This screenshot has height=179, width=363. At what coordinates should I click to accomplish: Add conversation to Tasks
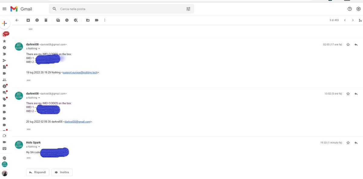click(x=76, y=20)
